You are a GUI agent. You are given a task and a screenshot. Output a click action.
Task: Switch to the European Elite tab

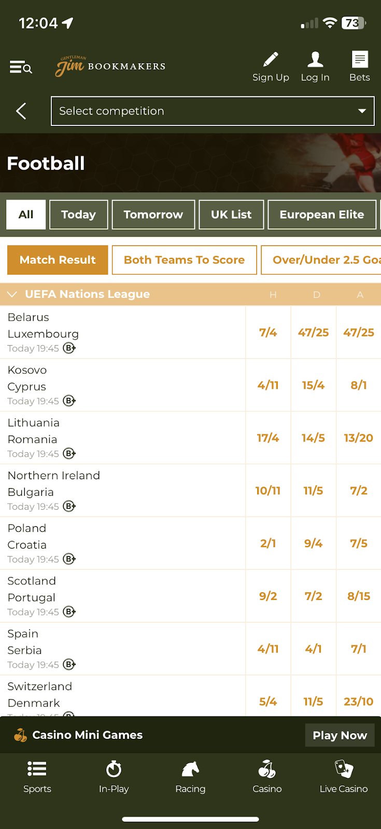click(321, 215)
